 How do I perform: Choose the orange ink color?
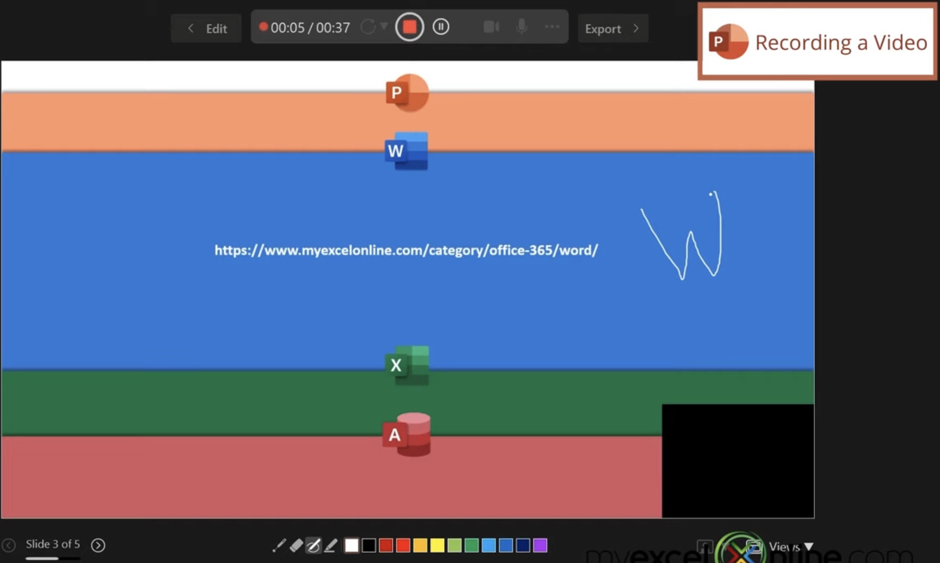click(x=420, y=545)
